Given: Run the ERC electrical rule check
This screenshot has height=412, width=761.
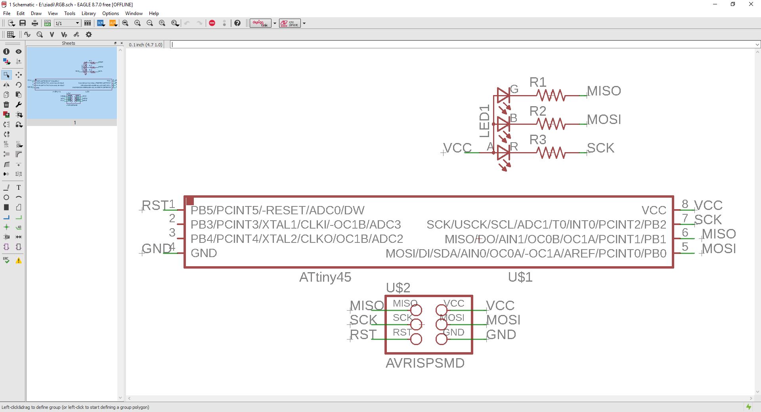Looking at the screenshot, I should click(x=6, y=260).
